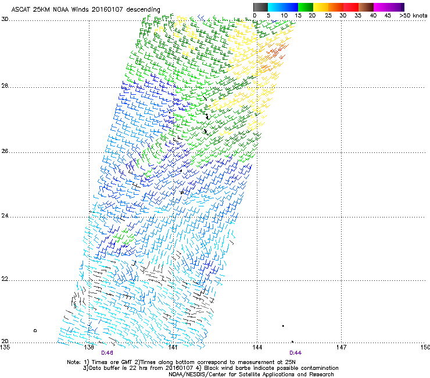Click the 'Times are GMT' note line
Viewport: 430px width, 378px height.
coord(181,362)
